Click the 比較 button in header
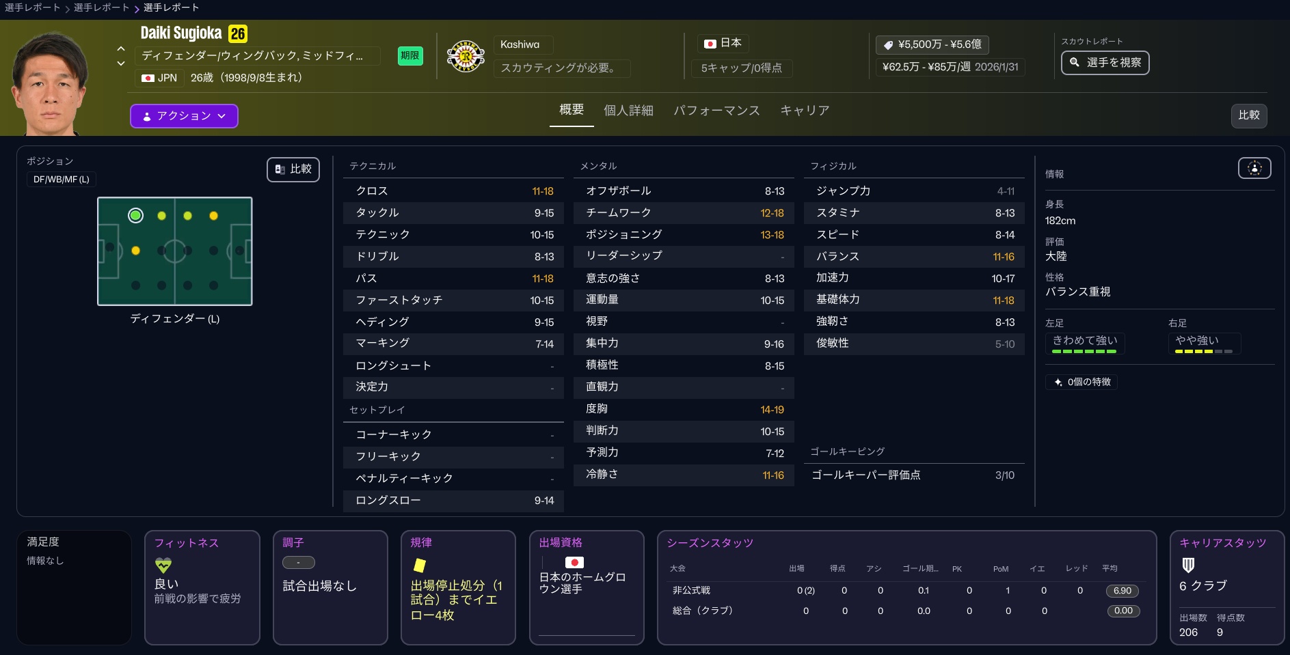 (1248, 115)
